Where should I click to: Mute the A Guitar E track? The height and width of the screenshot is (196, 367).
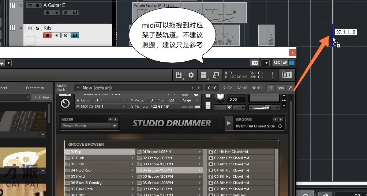tap(30, 5)
